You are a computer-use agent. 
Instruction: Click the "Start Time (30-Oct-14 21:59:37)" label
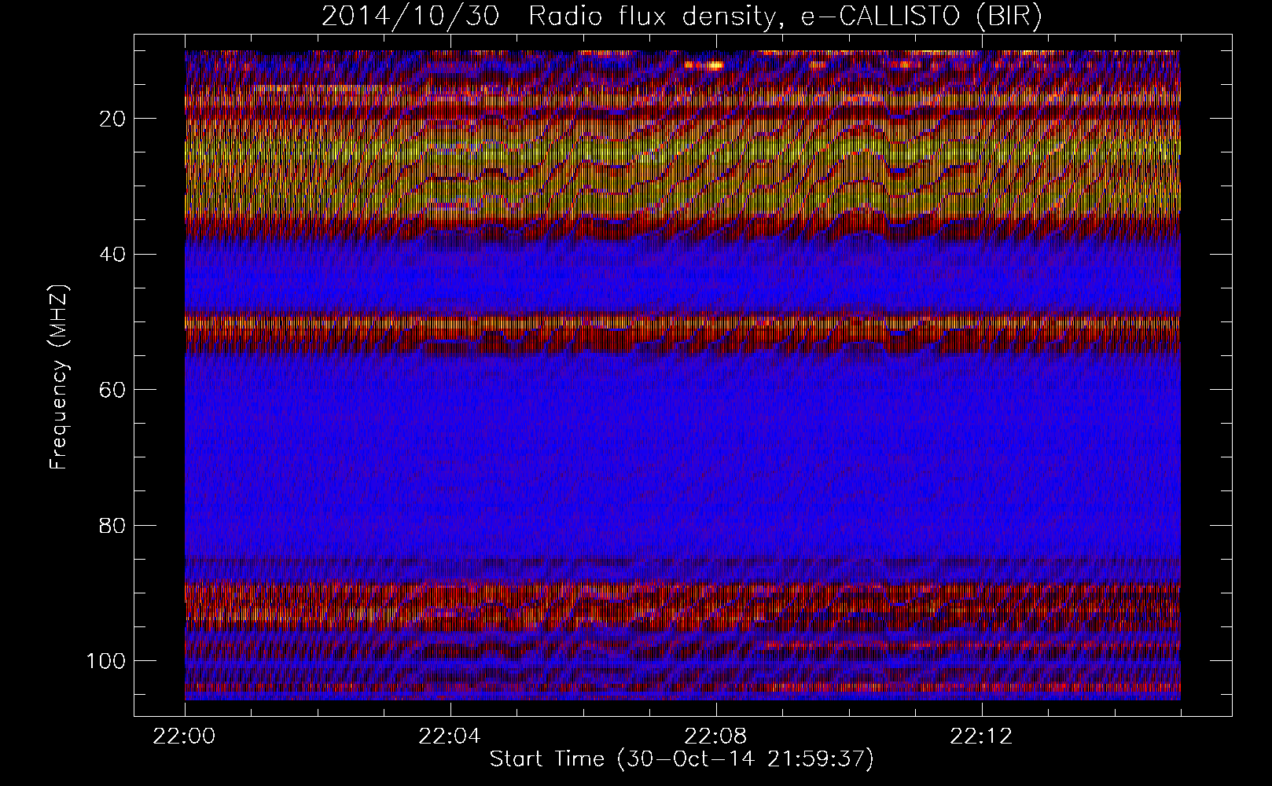pyautogui.click(x=682, y=758)
